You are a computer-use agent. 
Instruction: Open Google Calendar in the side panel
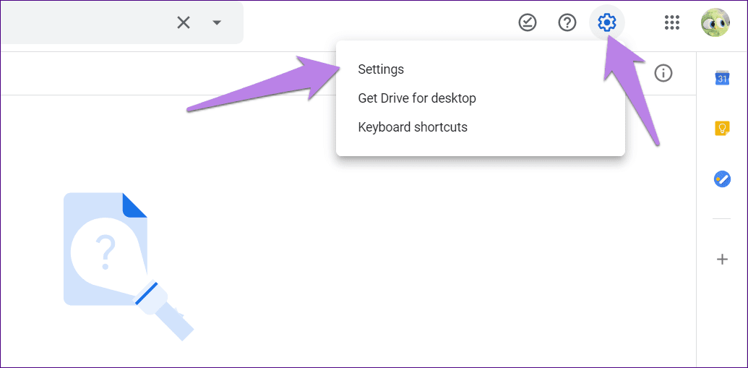722,78
